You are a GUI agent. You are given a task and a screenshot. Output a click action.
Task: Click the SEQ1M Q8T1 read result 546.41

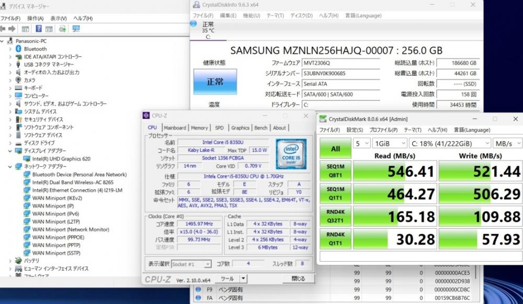pyautogui.click(x=394, y=171)
